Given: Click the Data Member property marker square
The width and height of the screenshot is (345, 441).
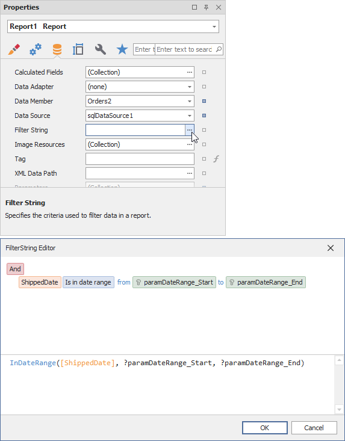Looking at the screenshot, I should [204, 101].
